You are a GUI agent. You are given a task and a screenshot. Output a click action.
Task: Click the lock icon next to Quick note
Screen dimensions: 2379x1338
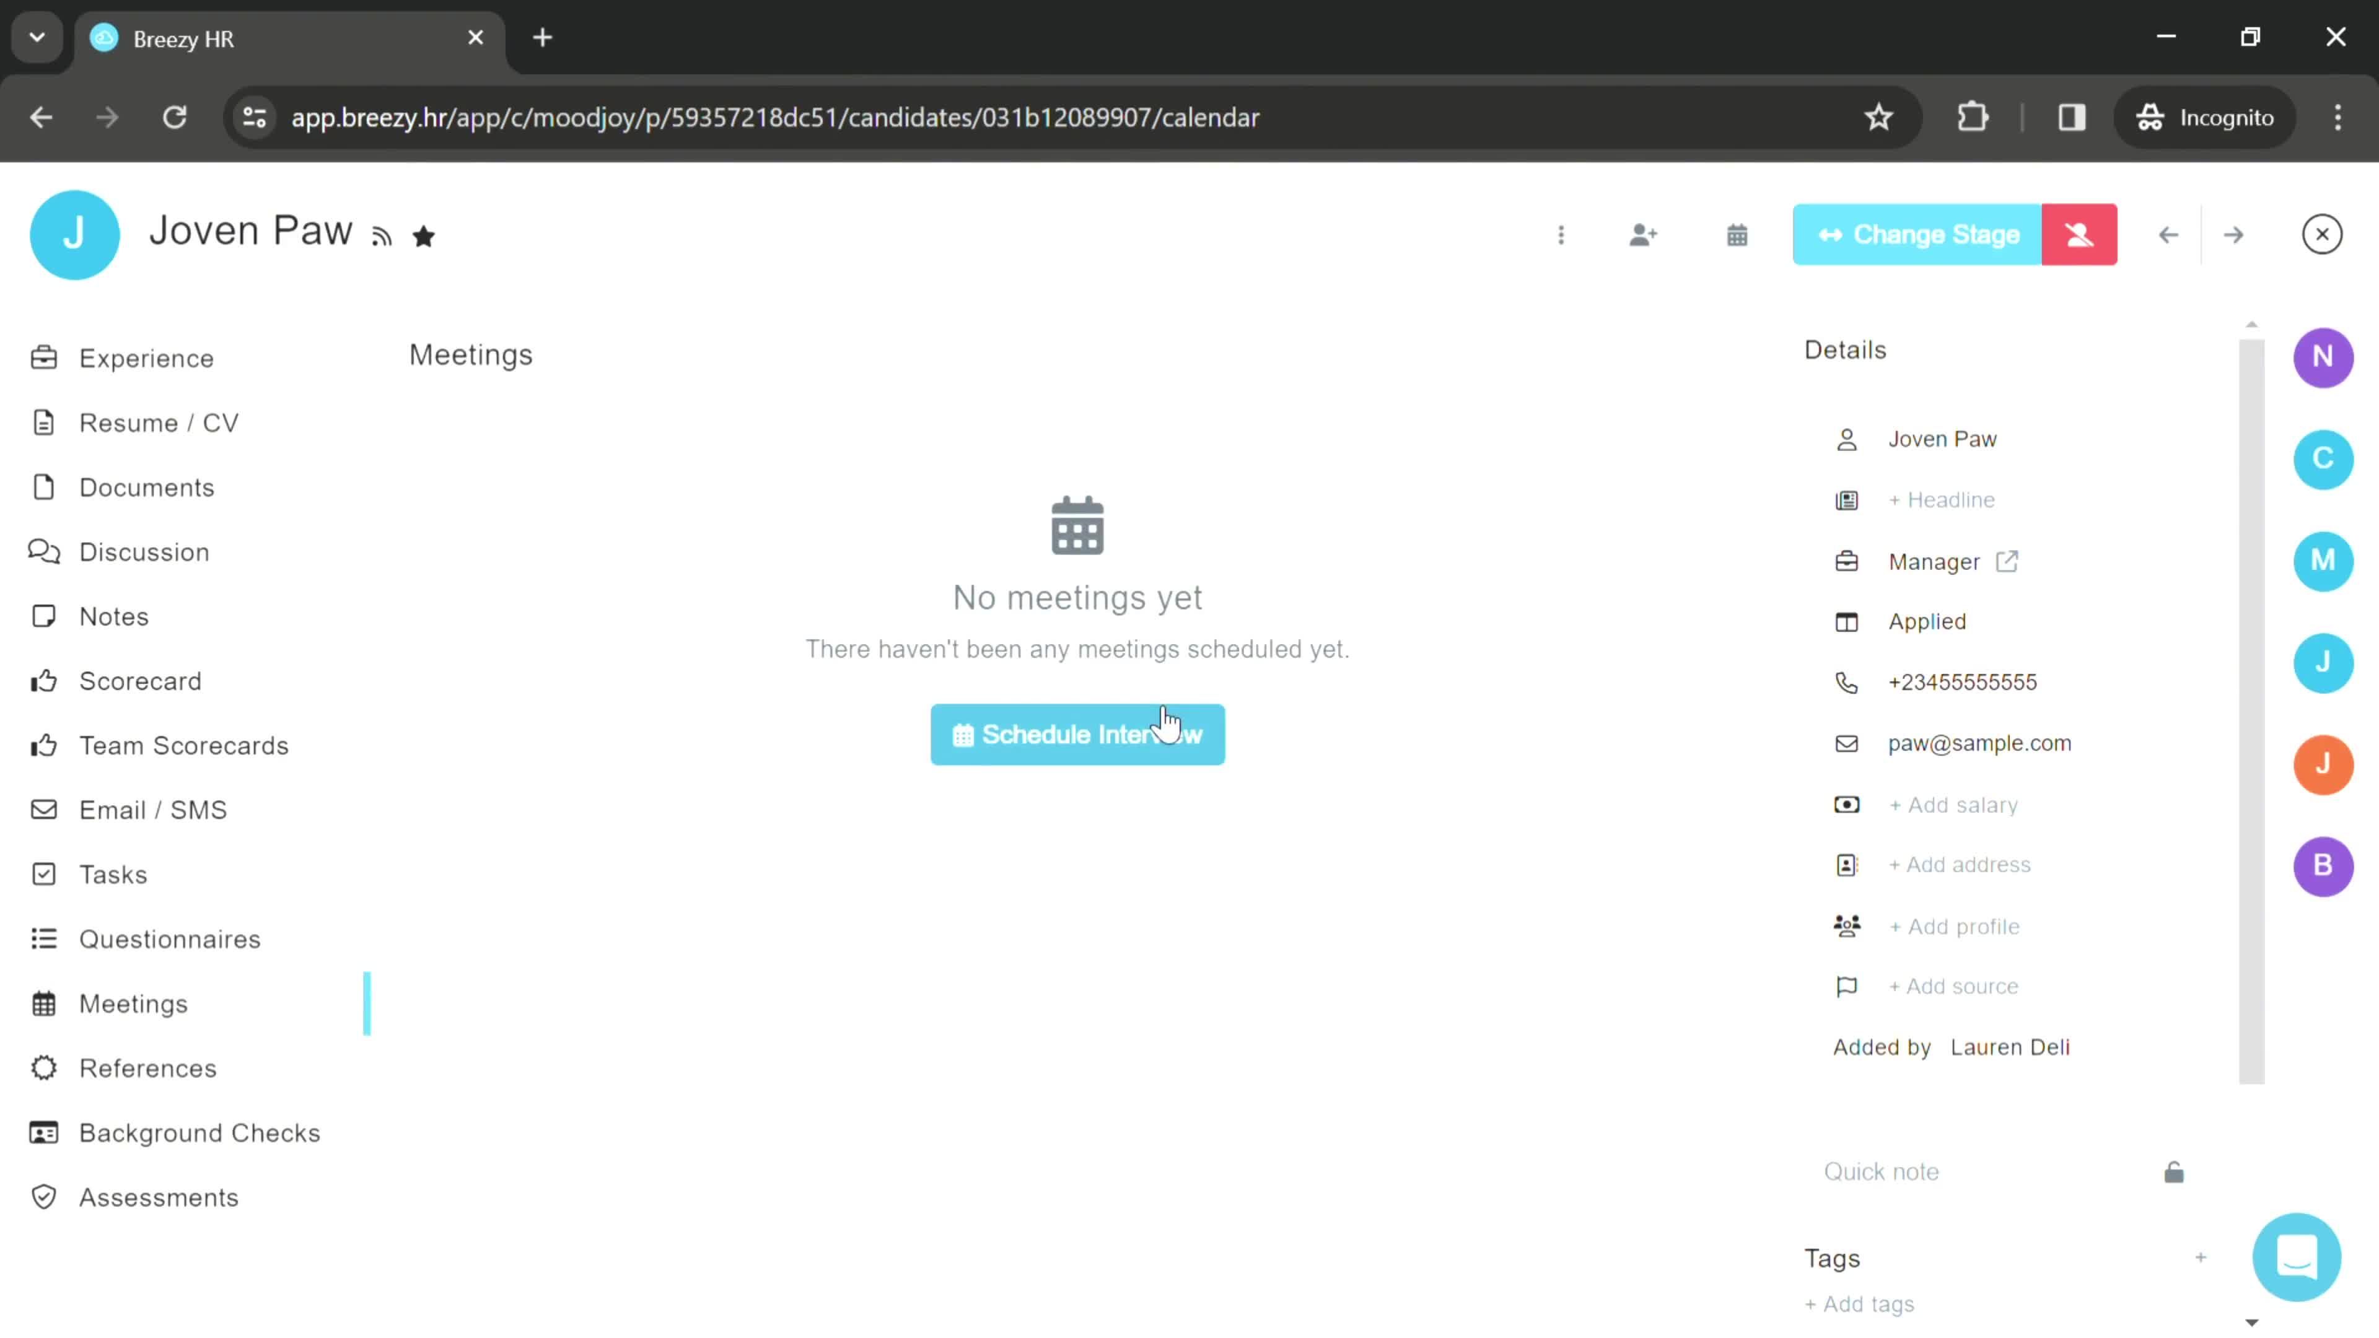[x=2173, y=1171]
